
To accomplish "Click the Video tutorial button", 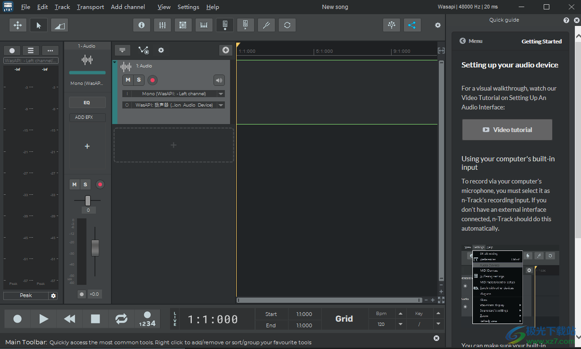I will tap(507, 129).
